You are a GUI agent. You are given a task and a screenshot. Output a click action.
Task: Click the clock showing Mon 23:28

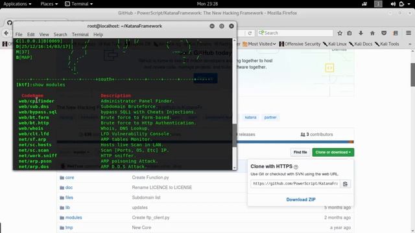[207, 4]
